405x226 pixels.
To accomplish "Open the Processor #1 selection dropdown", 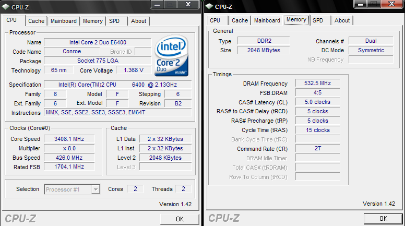I will pyautogui.click(x=96, y=189).
